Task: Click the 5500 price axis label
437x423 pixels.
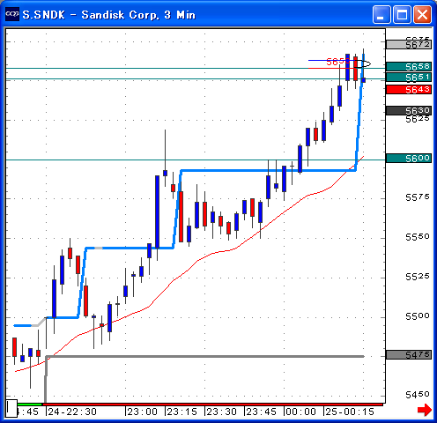Action: coord(418,316)
